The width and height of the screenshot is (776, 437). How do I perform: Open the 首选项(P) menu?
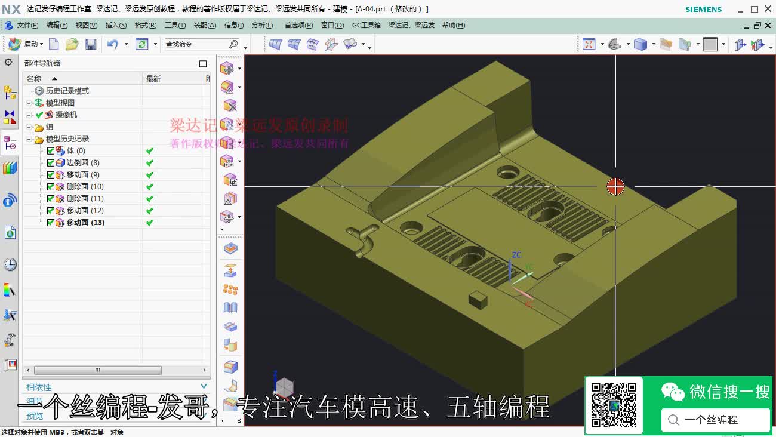pyautogui.click(x=298, y=25)
